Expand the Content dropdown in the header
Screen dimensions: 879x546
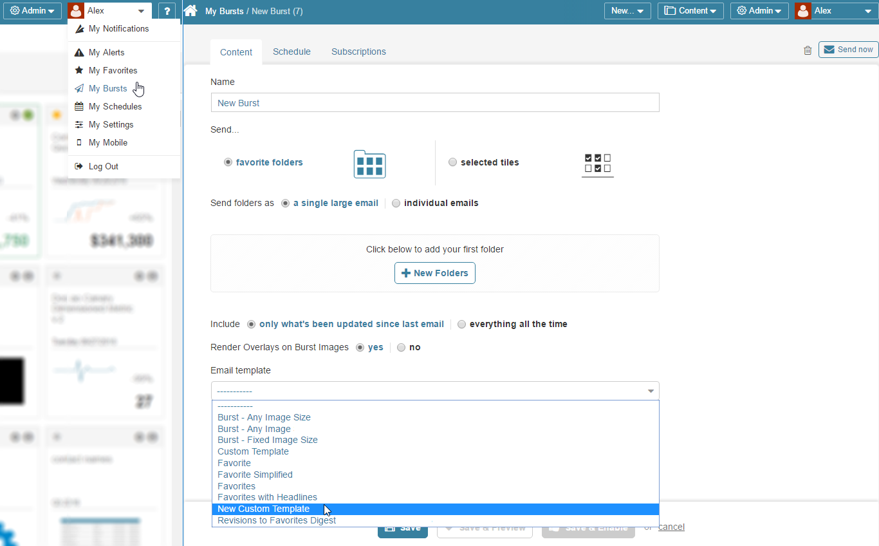tap(690, 11)
